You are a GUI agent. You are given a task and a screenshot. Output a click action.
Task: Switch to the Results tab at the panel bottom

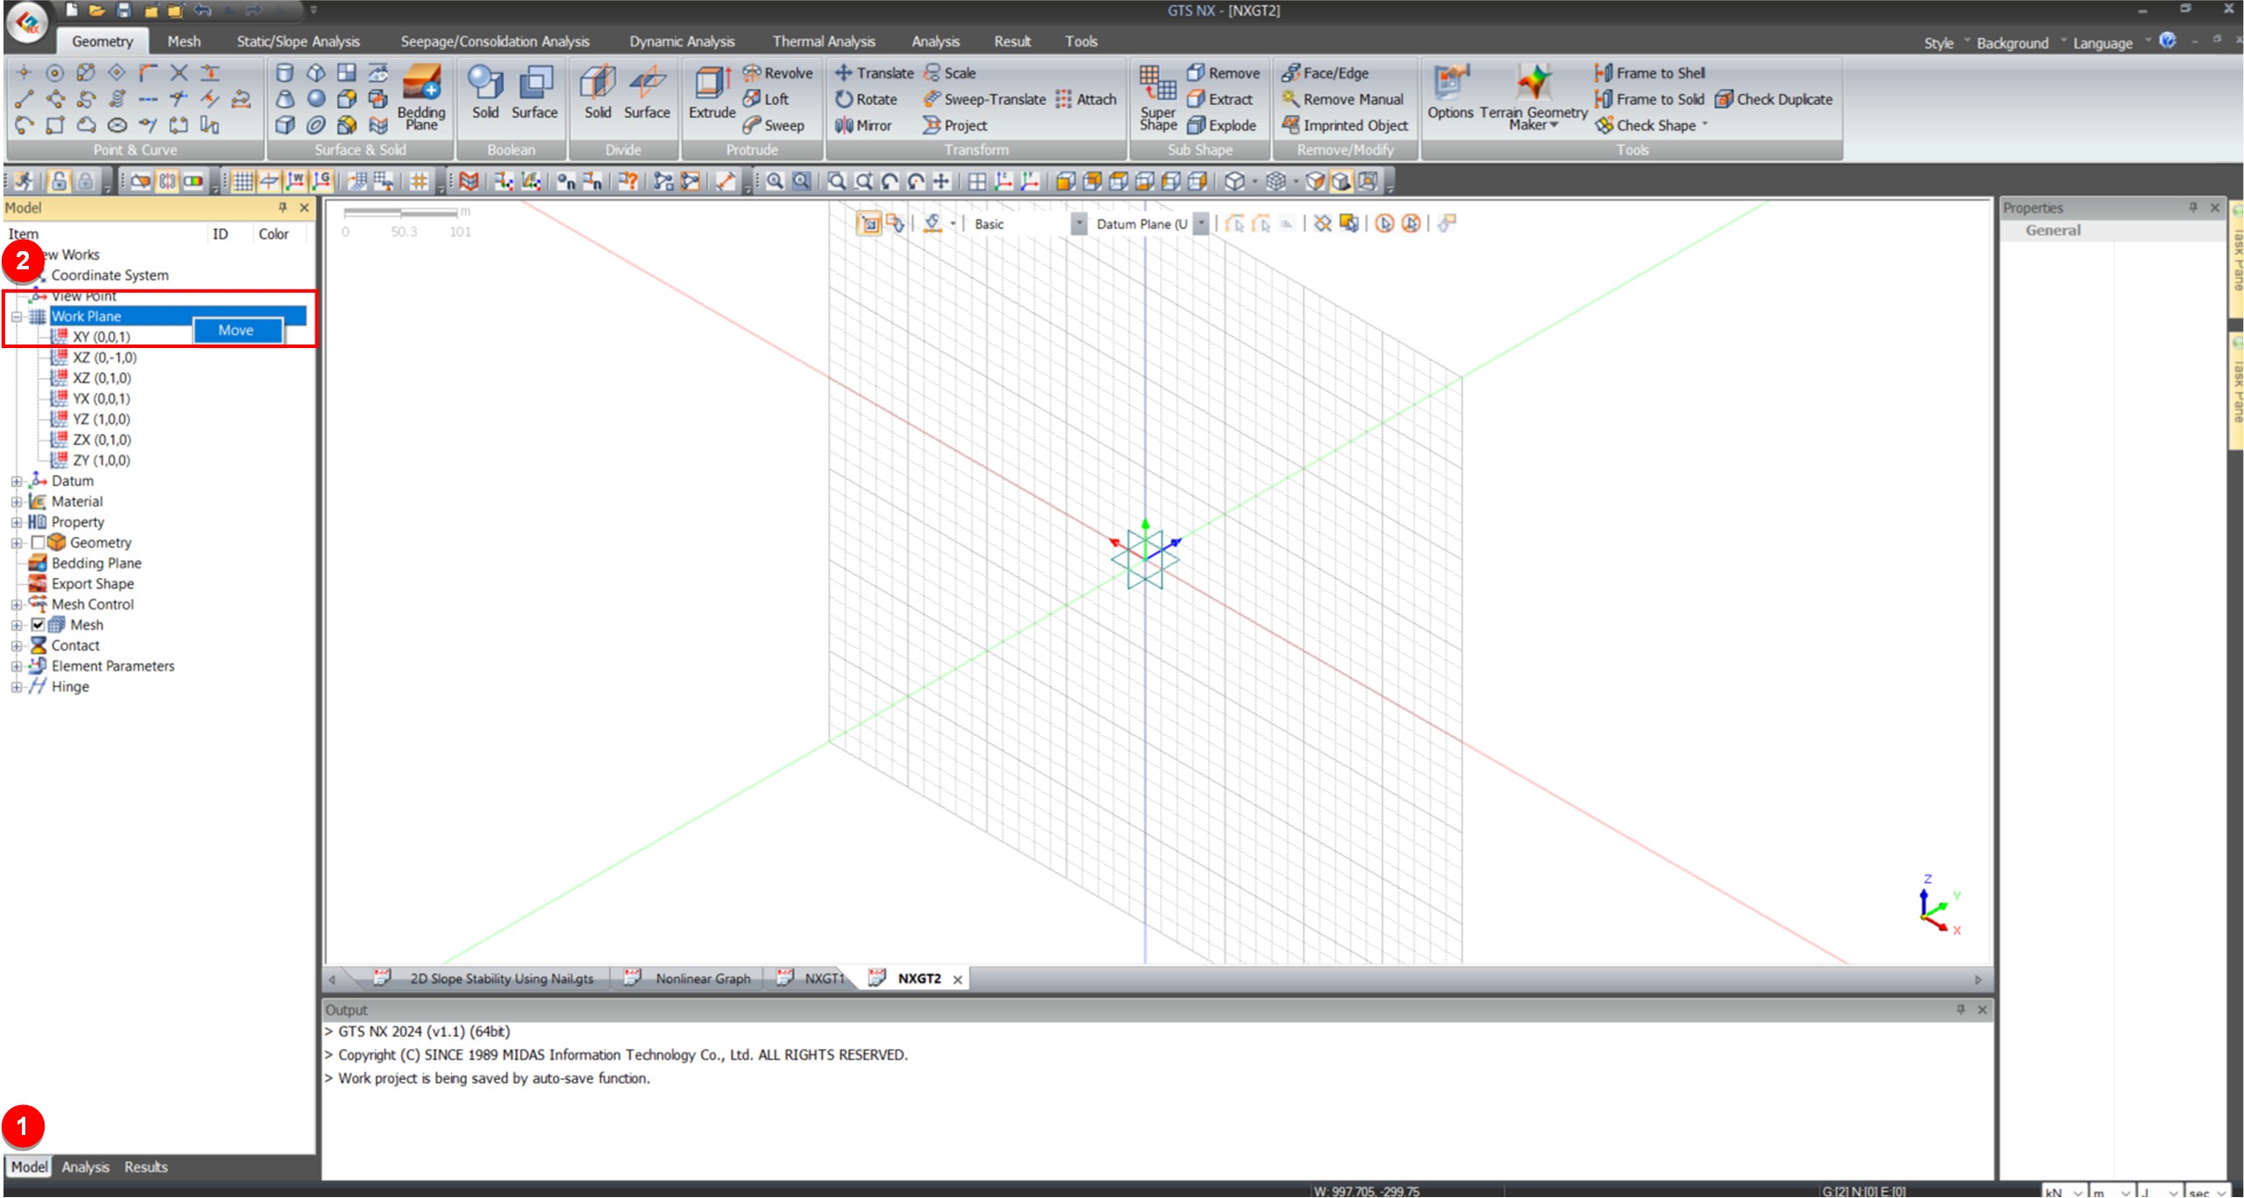point(146,1167)
